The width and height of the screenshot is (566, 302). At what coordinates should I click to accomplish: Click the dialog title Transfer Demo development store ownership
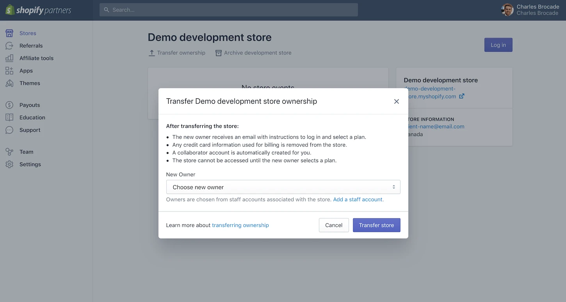[242, 101]
